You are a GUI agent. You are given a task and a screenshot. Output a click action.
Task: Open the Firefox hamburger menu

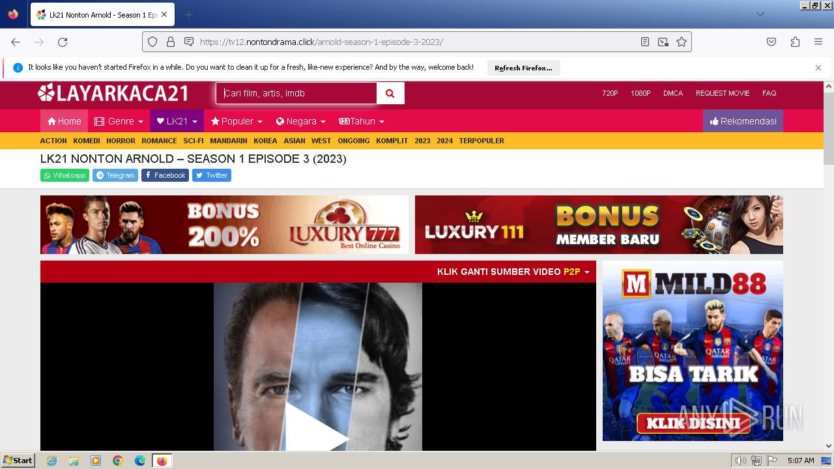tap(818, 42)
